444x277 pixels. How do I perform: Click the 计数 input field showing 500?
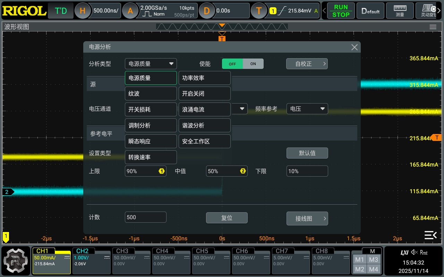(145, 217)
